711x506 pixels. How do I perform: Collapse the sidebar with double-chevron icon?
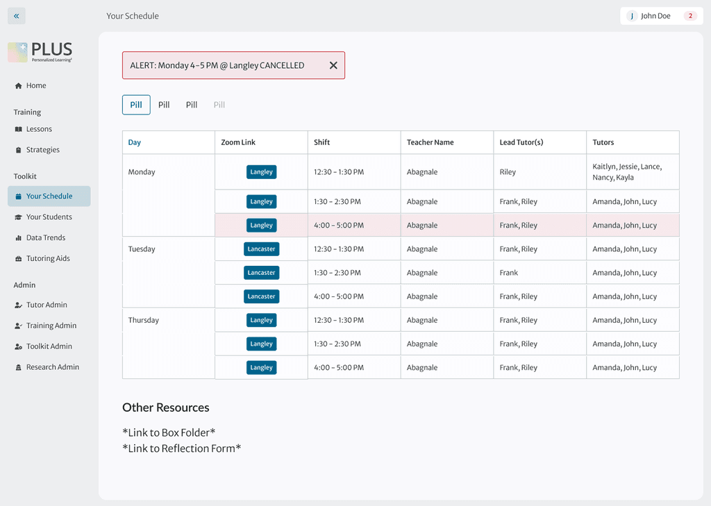(17, 16)
